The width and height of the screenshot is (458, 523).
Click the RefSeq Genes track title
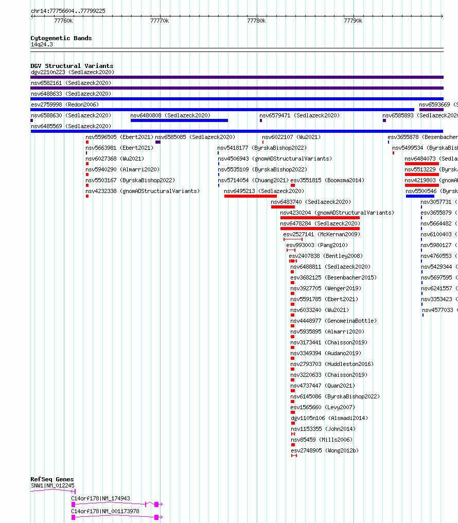coord(52,479)
